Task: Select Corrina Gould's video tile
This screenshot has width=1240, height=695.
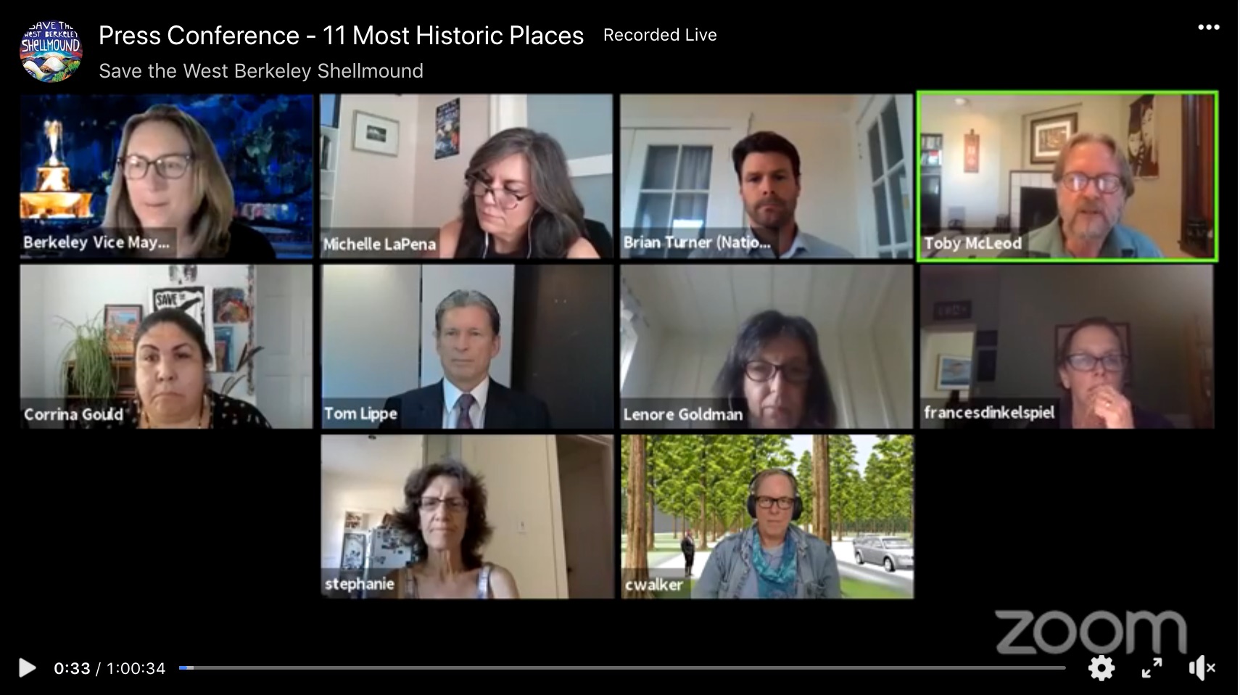Action: [166, 347]
